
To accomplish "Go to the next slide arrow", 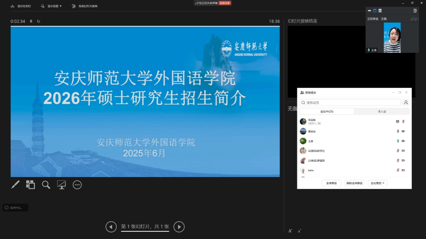I will pos(179,227).
